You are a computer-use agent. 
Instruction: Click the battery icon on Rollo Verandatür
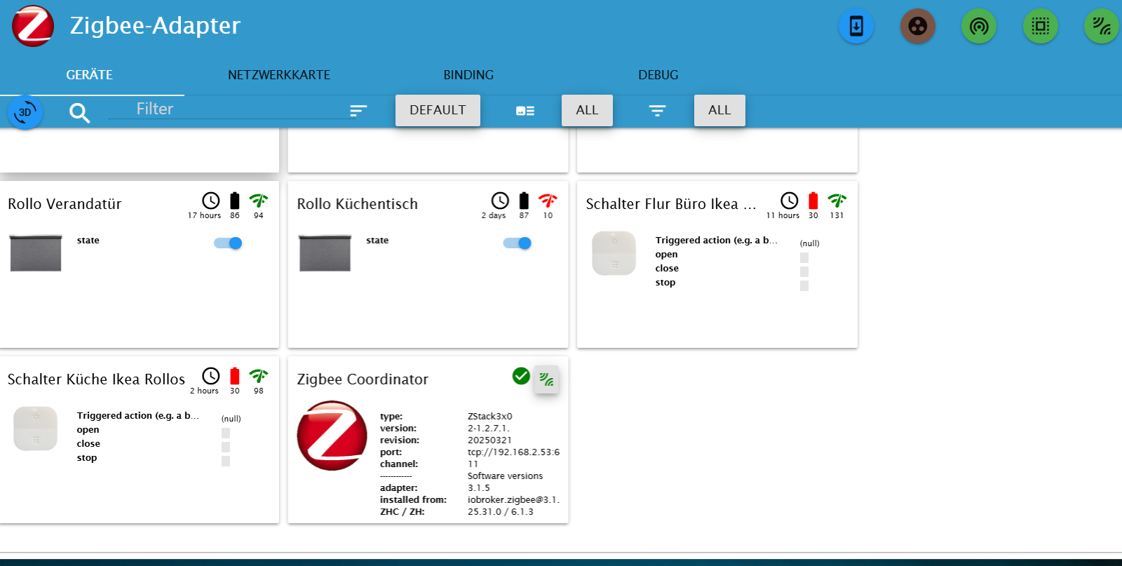[235, 201]
